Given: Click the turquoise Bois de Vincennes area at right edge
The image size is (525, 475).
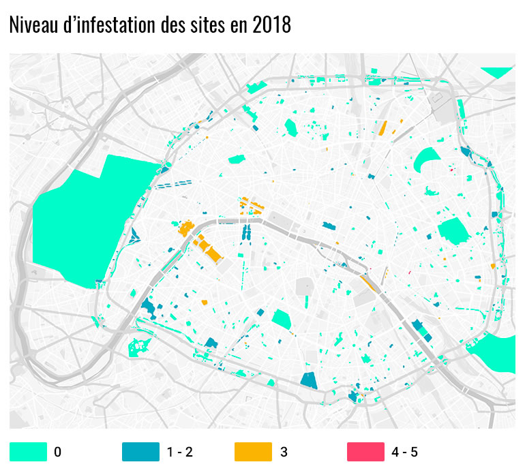Looking at the screenshot, I should coord(496,353).
